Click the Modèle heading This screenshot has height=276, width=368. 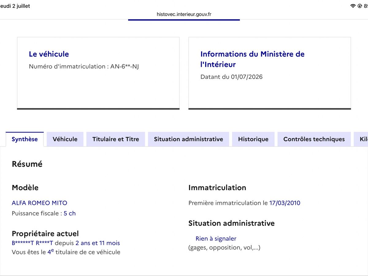tap(25, 188)
